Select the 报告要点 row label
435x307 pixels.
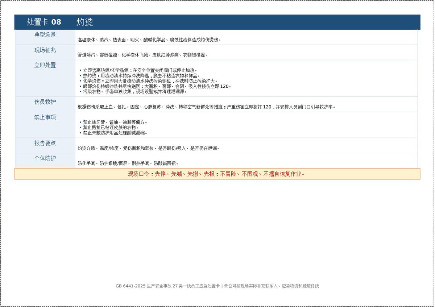point(45,143)
